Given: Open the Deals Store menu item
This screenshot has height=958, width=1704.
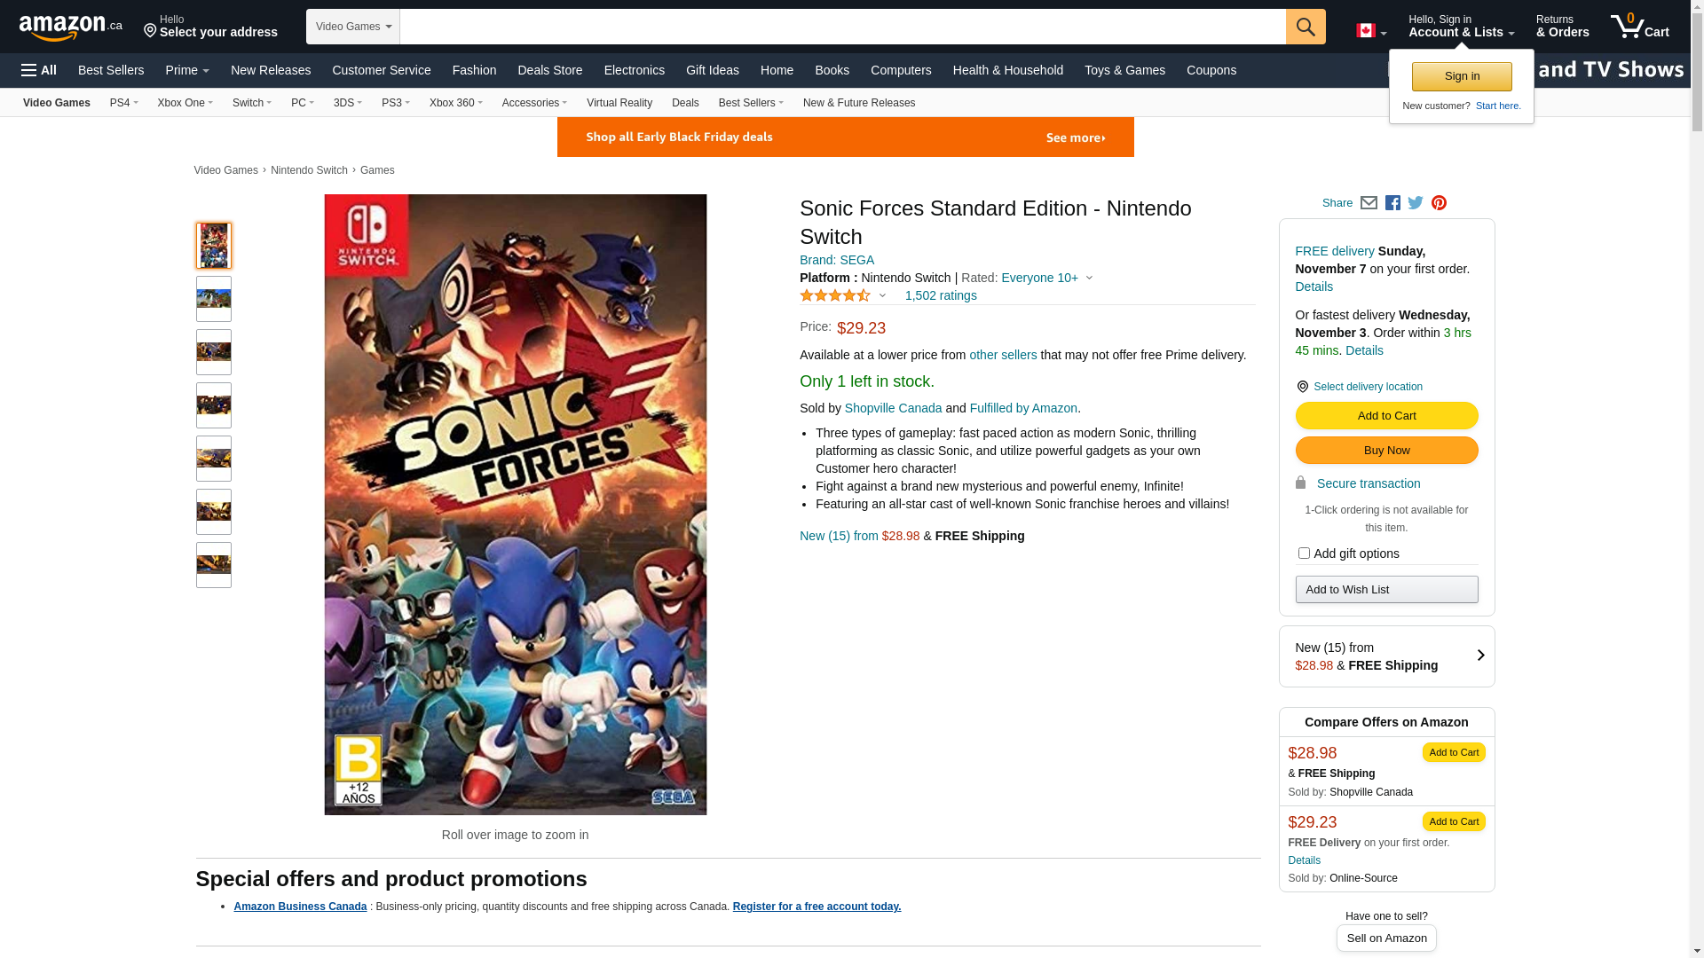Looking at the screenshot, I should (549, 70).
